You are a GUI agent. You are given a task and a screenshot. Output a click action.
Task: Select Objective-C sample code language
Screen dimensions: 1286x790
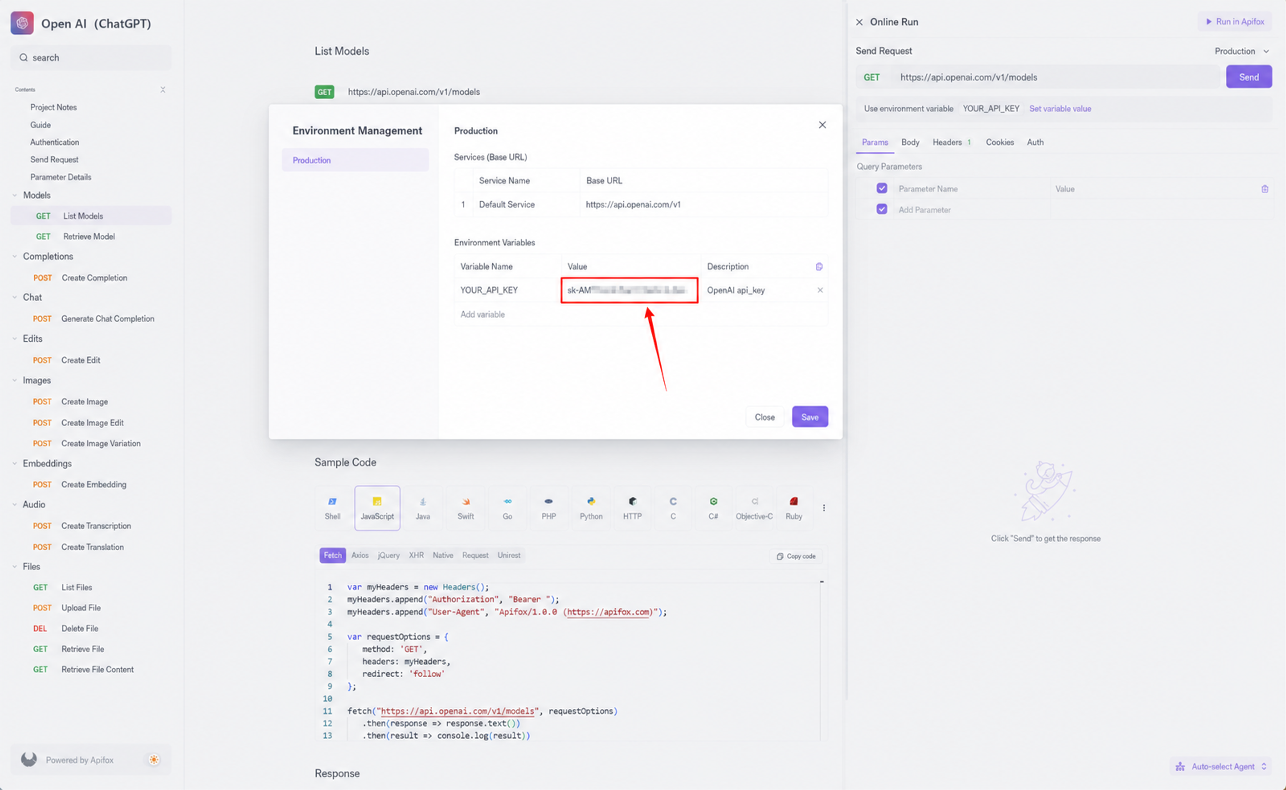pos(754,508)
